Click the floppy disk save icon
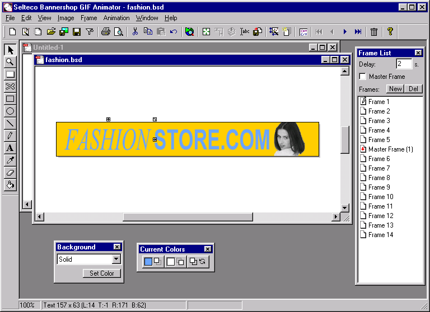The width and height of the screenshot is (430, 312). [x=77, y=32]
